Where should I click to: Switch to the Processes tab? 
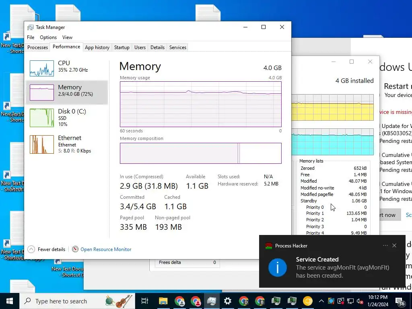(x=37, y=47)
